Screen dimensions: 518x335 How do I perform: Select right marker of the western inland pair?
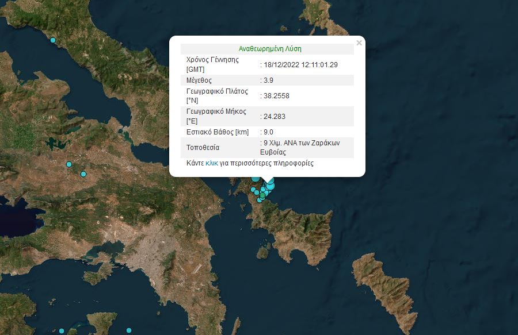click(83, 174)
